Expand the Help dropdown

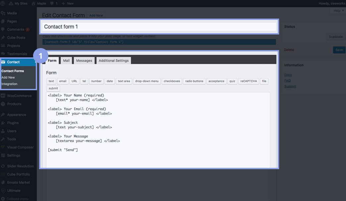tap(338, 11)
